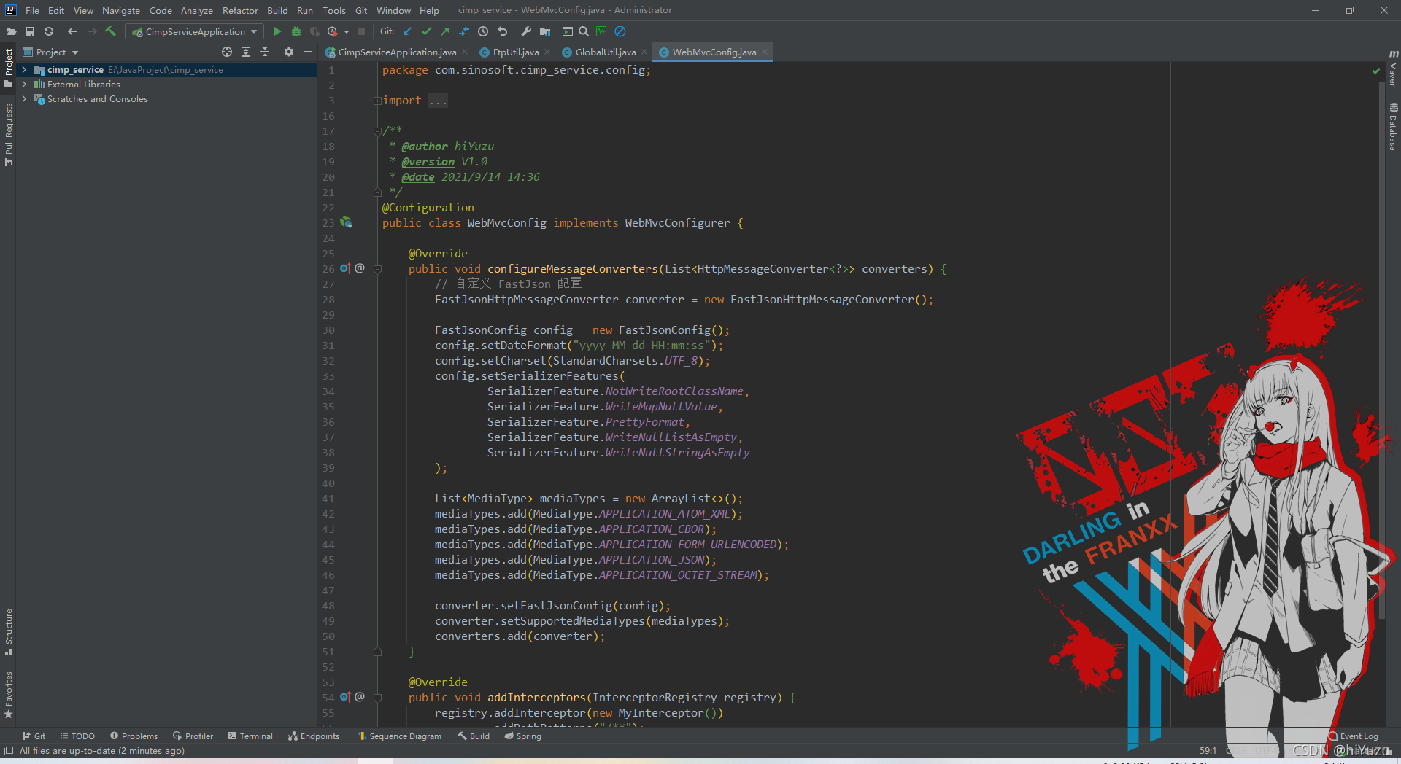Open the Endpoints tool window
Image resolution: width=1401 pixels, height=764 pixels.
pyautogui.click(x=314, y=736)
